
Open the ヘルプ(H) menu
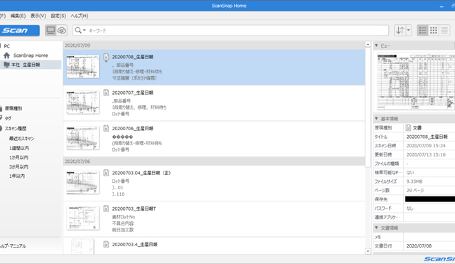[80, 16]
